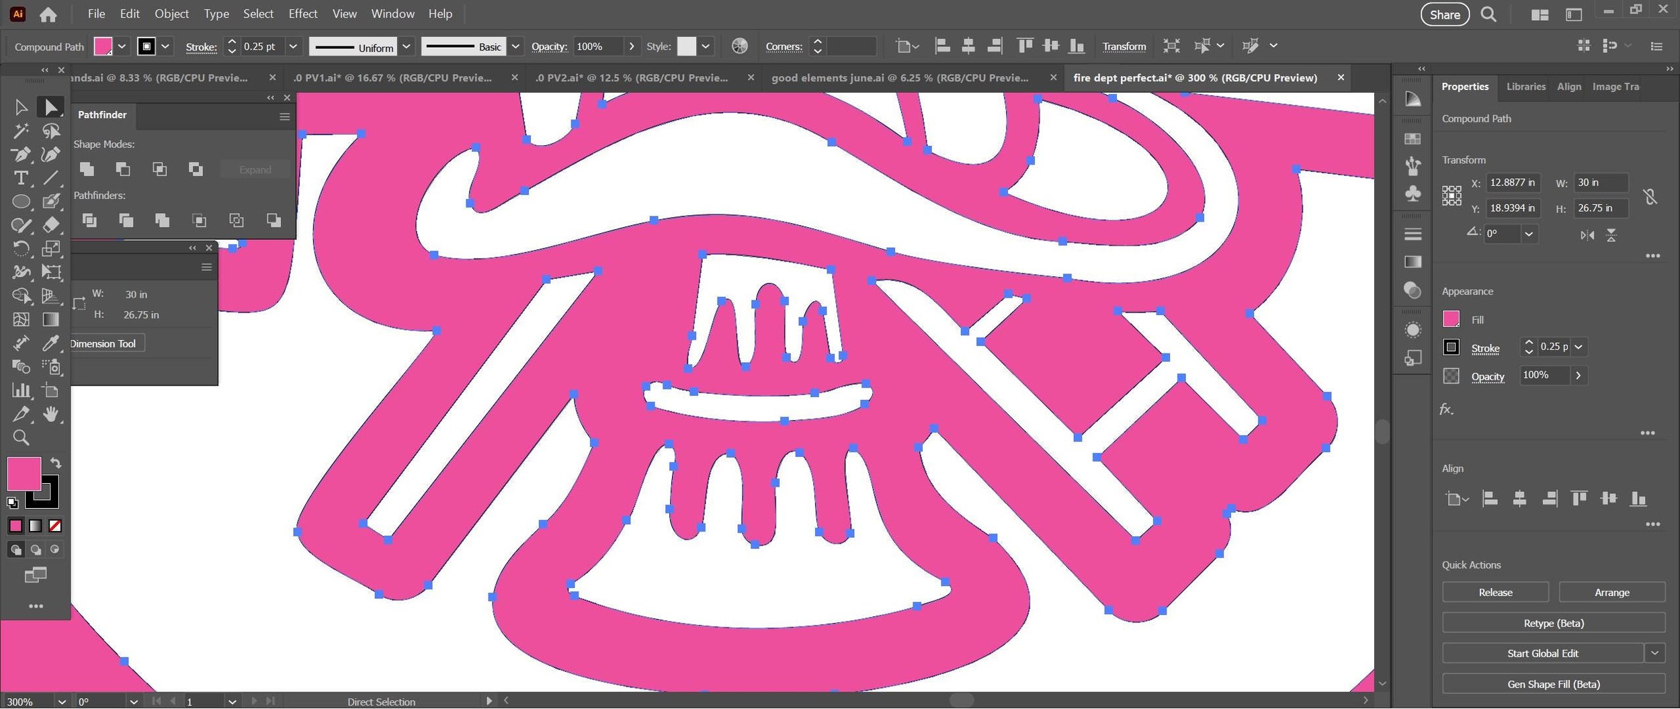
Task: Click the Share button
Action: (x=1445, y=14)
